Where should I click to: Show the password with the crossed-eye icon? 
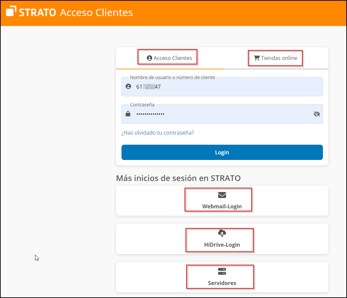point(317,114)
